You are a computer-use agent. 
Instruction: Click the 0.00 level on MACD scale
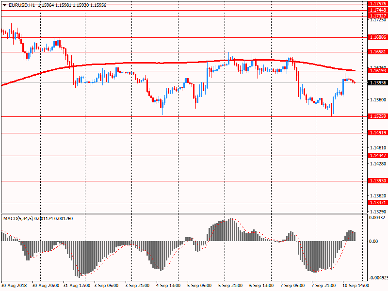[x=373, y=241]
